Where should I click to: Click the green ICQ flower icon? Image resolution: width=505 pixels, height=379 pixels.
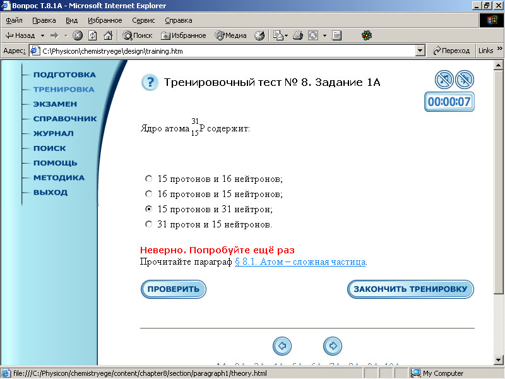tap(367, 35)
